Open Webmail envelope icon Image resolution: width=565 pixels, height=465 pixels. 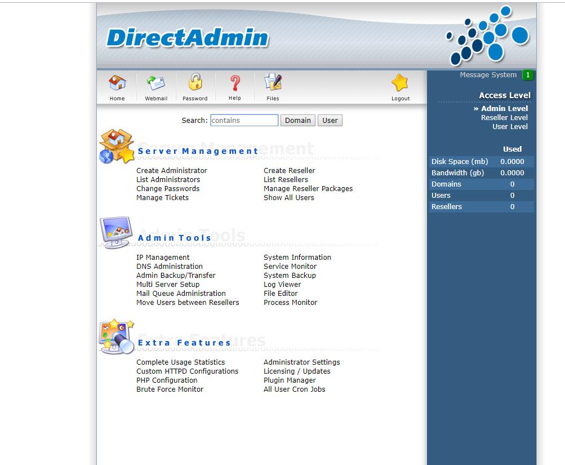(x=155, y=82)
